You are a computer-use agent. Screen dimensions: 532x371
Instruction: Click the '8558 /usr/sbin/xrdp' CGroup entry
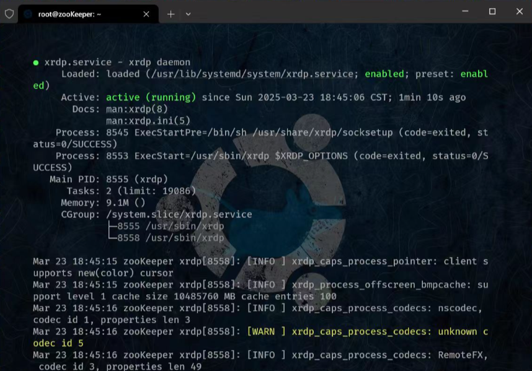click(x=171, y=238)
